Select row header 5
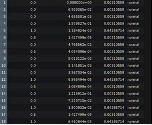 click(4, 31)
